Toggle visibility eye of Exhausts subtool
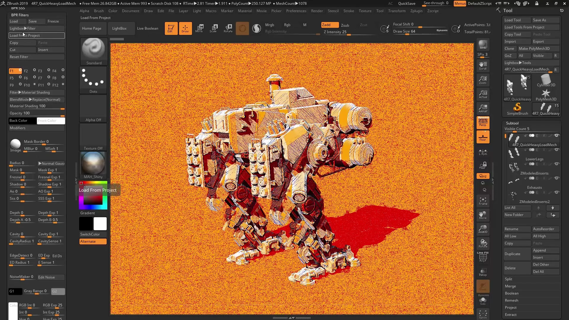The image size is (569, 320). tap(557, 178)
